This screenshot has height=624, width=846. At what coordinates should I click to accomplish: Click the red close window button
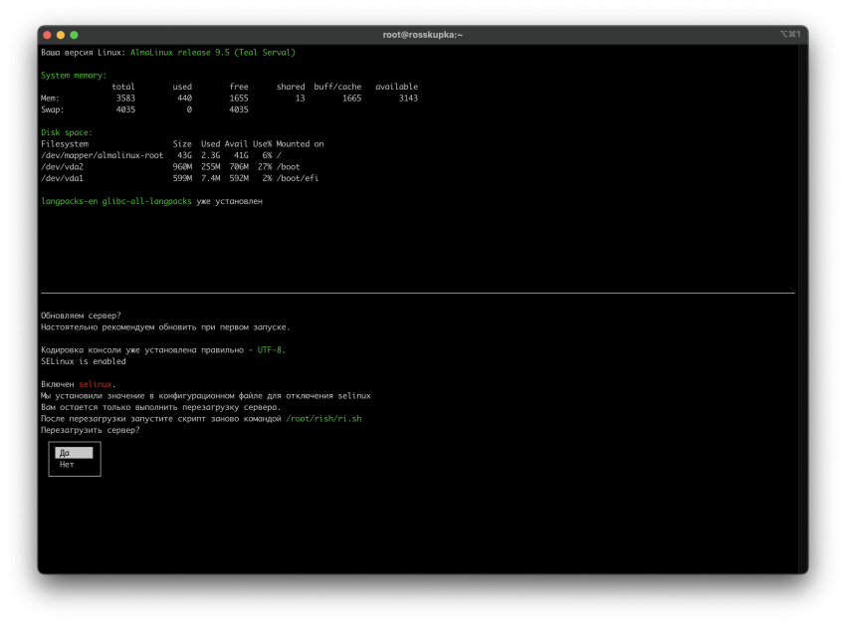47,35
